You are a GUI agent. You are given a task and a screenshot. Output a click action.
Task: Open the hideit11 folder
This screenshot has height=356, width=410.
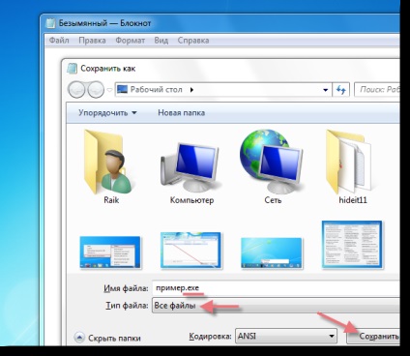[349, 163]
